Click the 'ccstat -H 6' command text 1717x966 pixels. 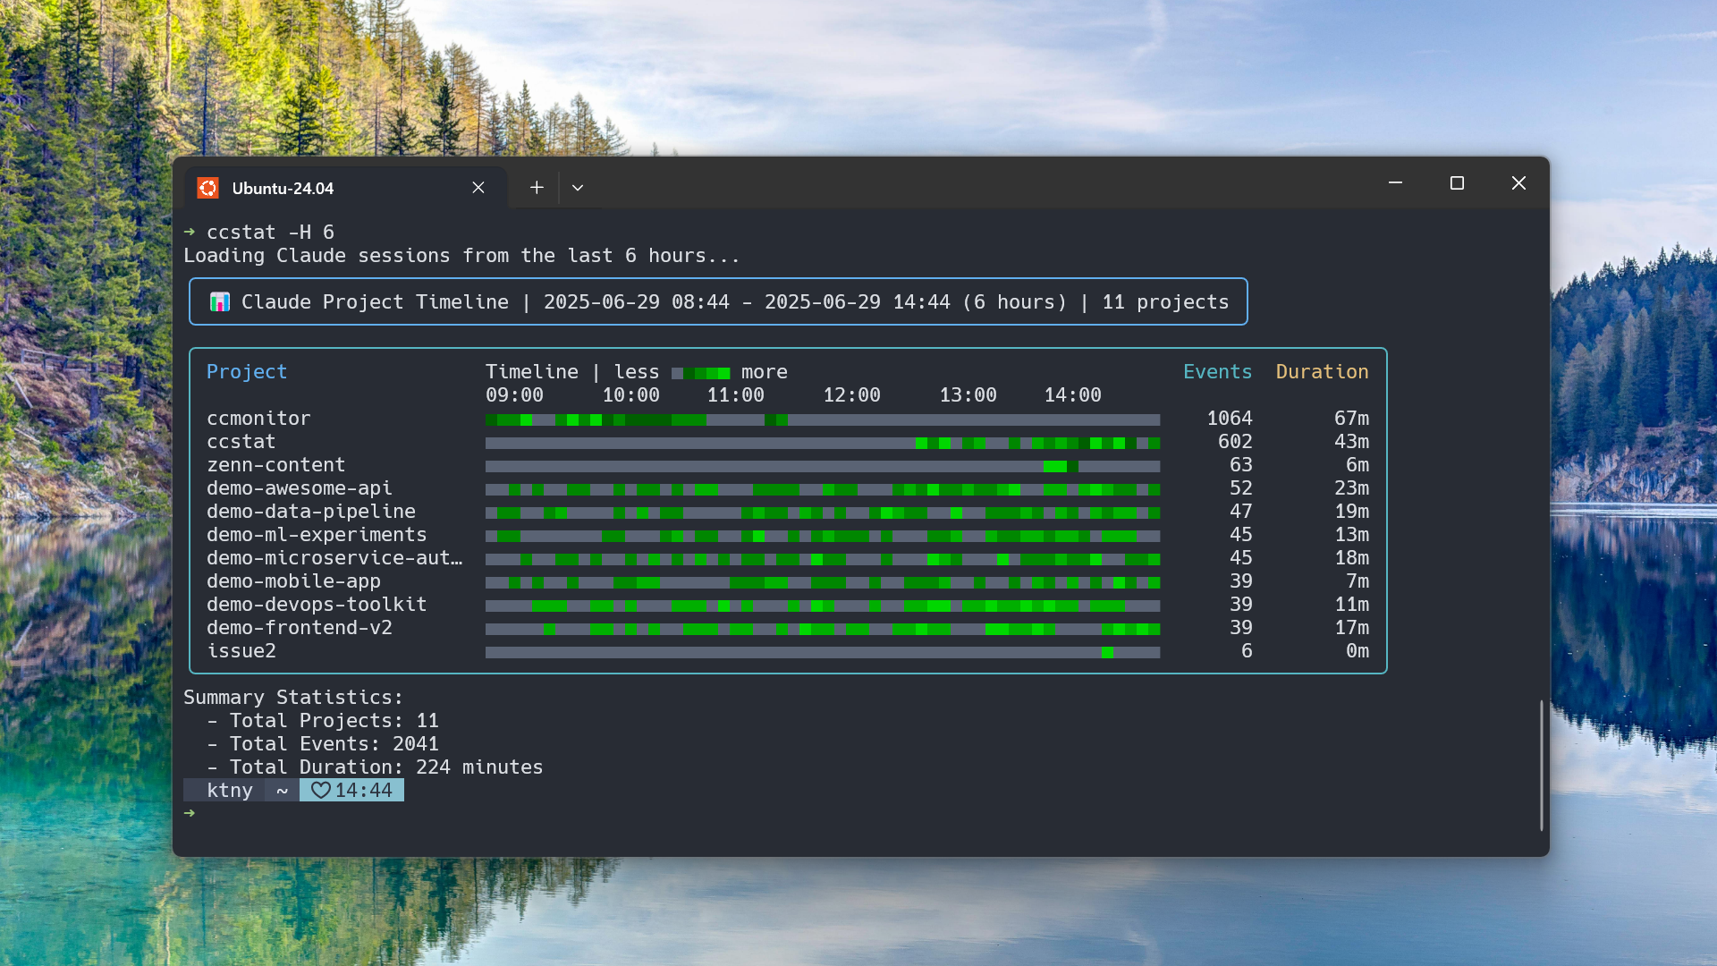[270, 233]
